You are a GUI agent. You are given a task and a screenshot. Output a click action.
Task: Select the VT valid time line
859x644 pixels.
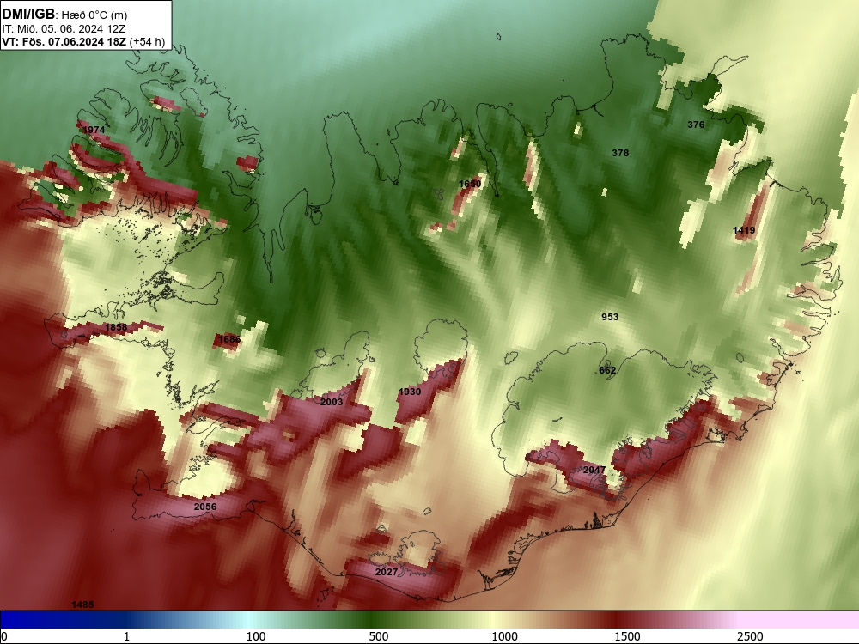[83, 41]
